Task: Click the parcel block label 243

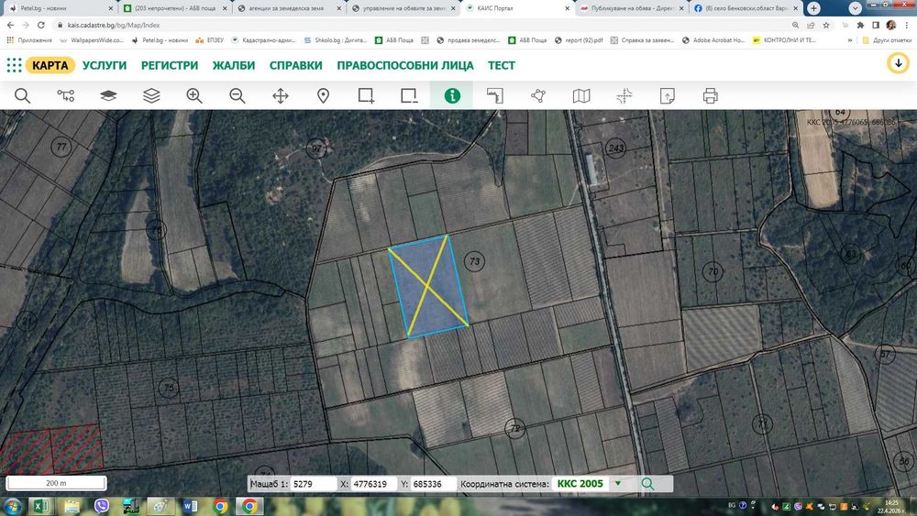Action: coord(616,148)
